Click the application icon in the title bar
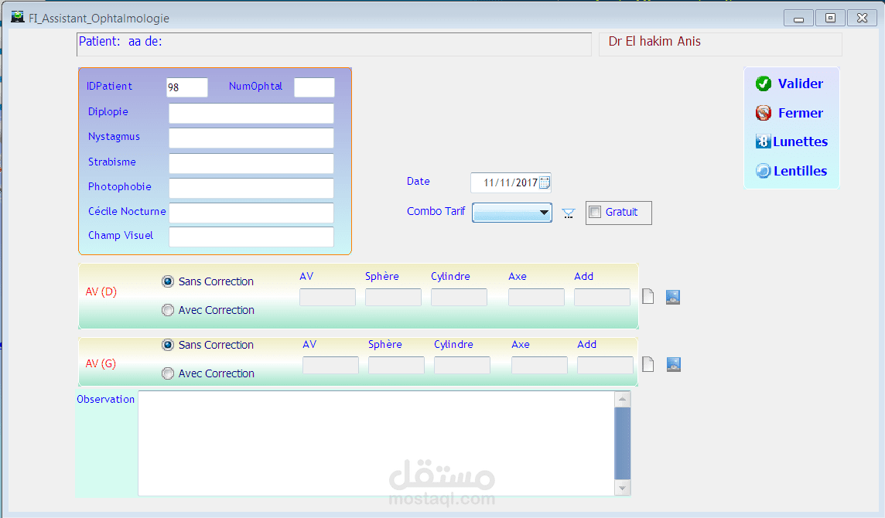 tap(18, 18)
